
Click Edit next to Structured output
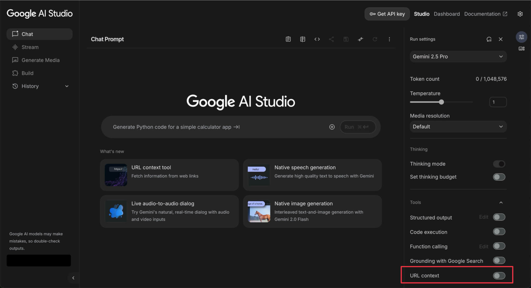(x=484, y=217)
